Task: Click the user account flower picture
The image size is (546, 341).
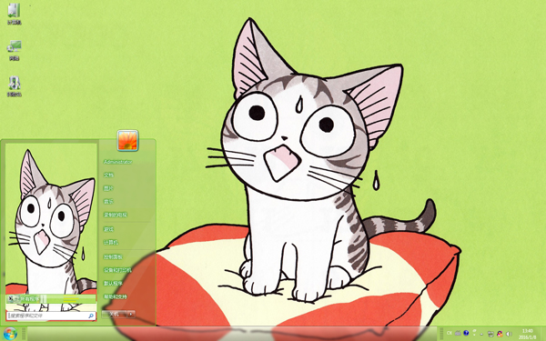Action: [127, 140]
